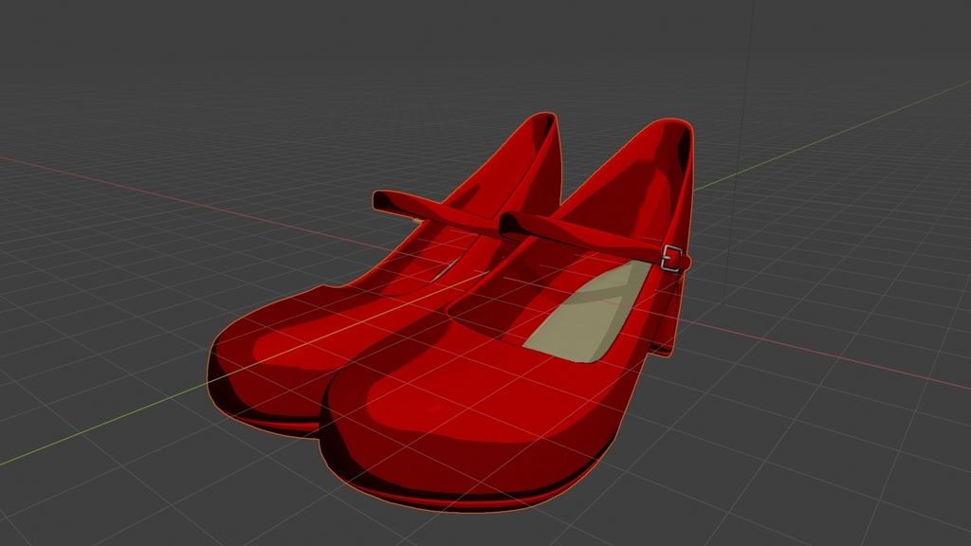Click the rounded toe of the rear shoe
Image resolution: width=971 pixels, height=546 pixels.
[x=272, y=365]
